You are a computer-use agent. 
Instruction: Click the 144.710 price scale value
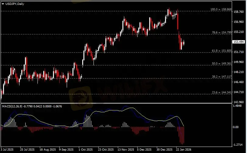tap(239, 92)
